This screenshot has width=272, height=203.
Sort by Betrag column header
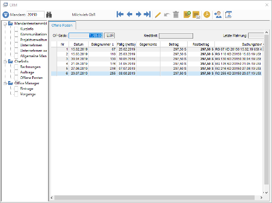pos(174,44)
